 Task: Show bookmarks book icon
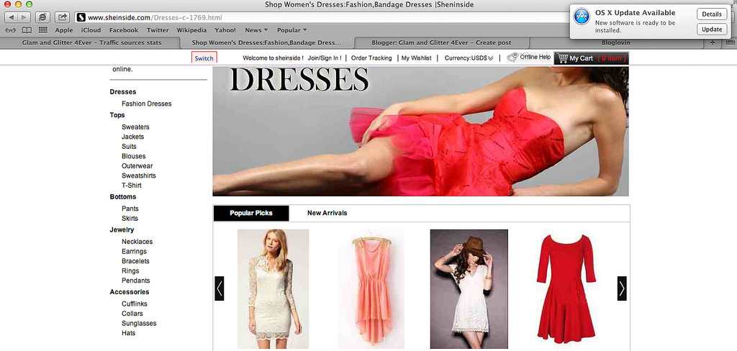click(x=27, y=30)
